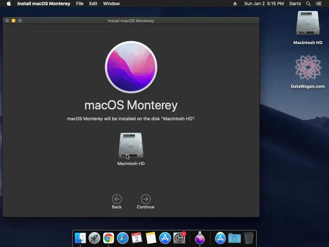Open the File menu
The image size is (329, 247).
coord(80,4)
